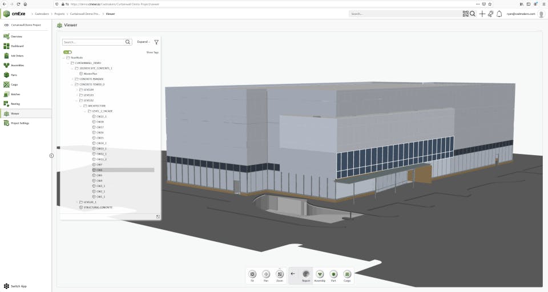Reload the browser page

pos(18,4)
